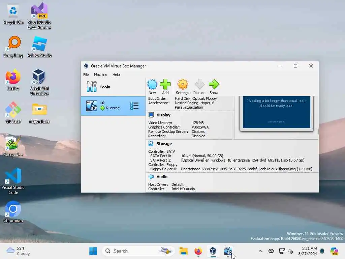Click the Unattended floppy image entry
The width and height of the screenshot is (345, 259).
coord(246,169)
